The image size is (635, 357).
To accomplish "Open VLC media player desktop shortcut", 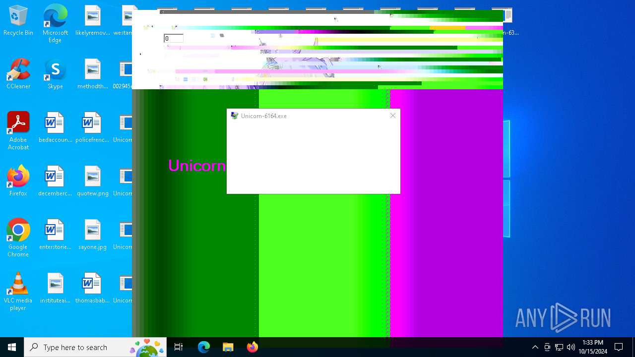I will click(18, 292).
